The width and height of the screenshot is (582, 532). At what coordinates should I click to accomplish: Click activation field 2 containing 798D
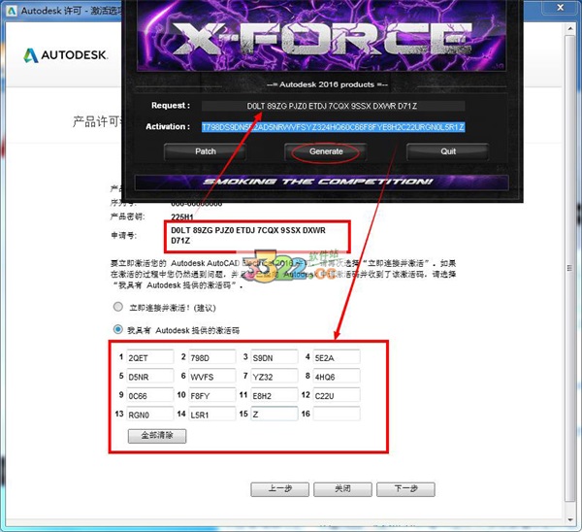(x=212, y=357)
